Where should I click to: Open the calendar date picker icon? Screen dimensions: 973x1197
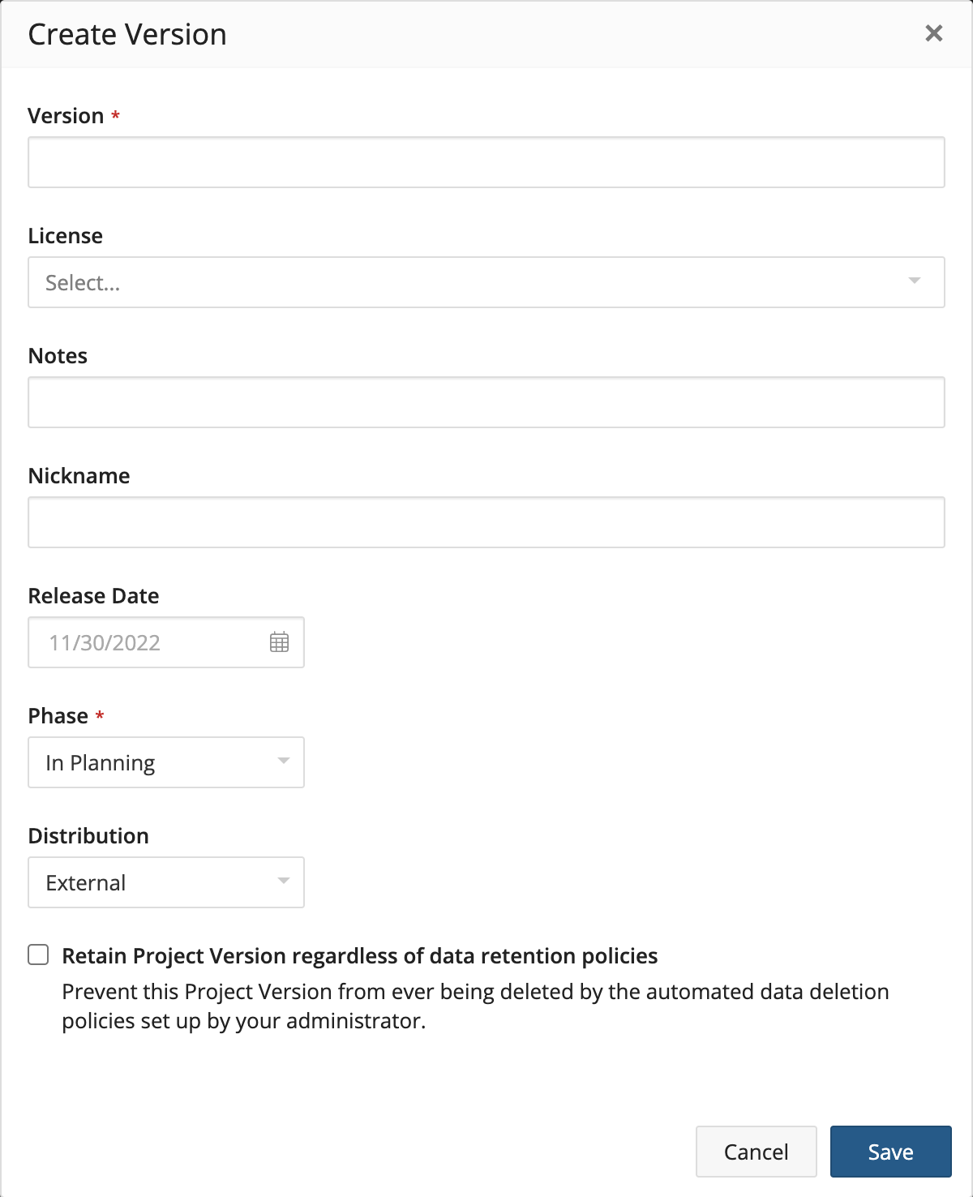click(x=279, y=642)
